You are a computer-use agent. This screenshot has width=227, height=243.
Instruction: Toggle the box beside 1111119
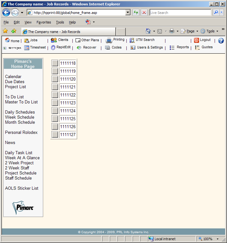(x=55, y=71)
